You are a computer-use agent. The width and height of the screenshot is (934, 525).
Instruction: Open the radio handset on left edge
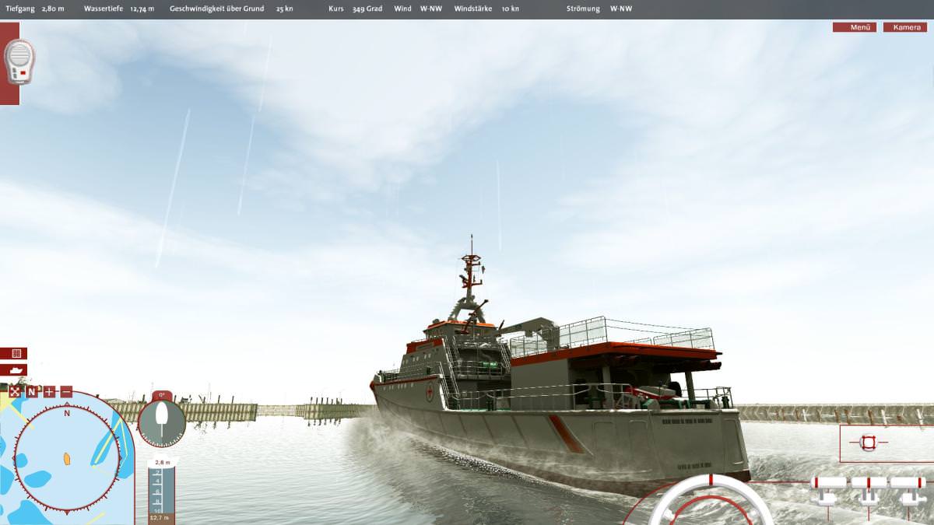(x=19, y=61)
